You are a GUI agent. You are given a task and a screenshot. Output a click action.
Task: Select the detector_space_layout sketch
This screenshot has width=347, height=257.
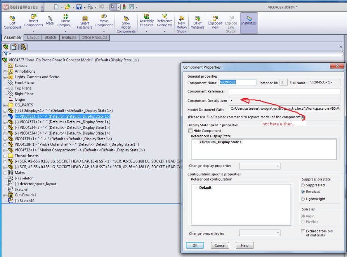(35, 184)
